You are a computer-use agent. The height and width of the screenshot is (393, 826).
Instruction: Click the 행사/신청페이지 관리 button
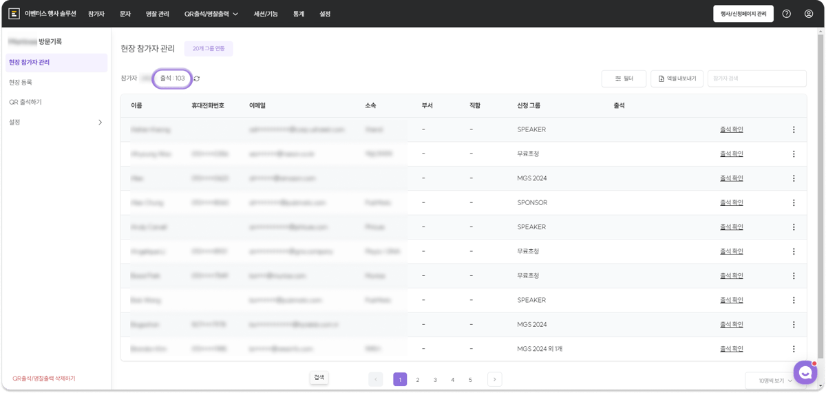coord(743,14)
